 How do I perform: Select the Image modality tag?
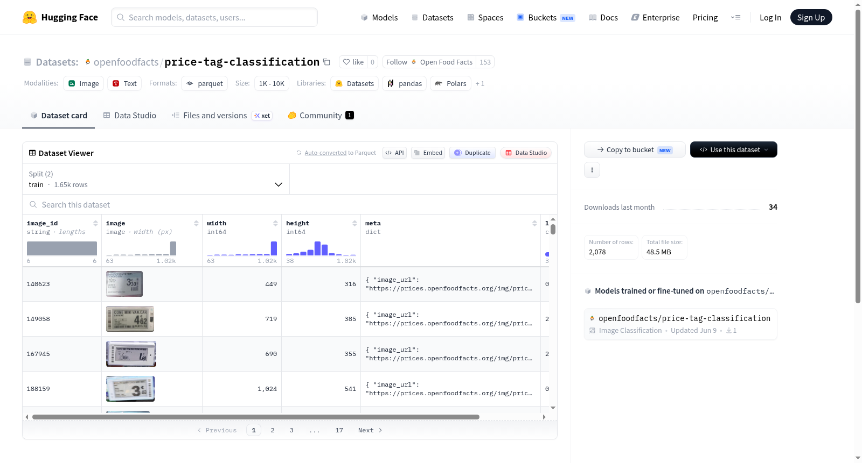coord(84,83)
